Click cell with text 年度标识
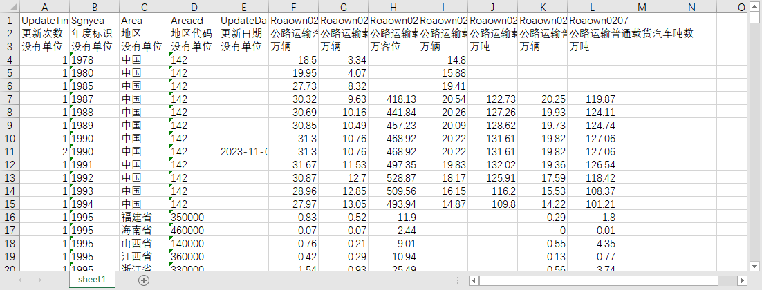Viewport: 762px width, 290px height. [x=94, y=34]
